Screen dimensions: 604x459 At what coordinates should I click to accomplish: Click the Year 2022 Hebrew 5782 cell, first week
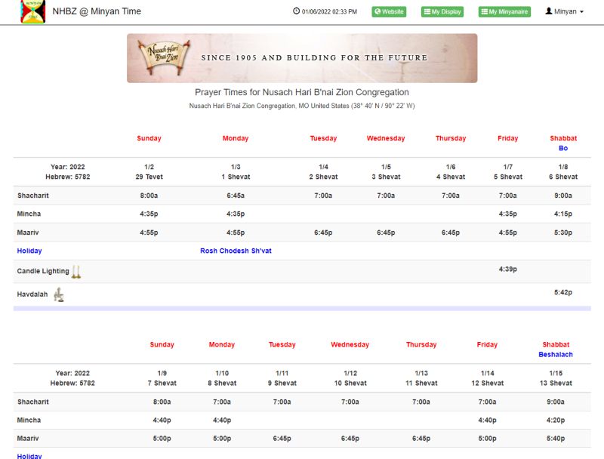point(68,171)
